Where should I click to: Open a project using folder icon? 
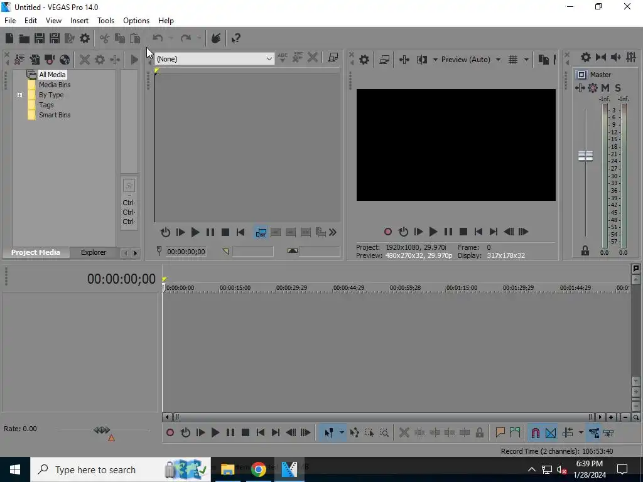tap(24, 38)
